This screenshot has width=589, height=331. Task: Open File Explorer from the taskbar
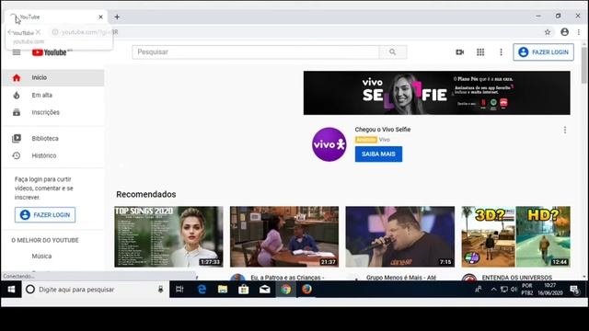[223, 290]
